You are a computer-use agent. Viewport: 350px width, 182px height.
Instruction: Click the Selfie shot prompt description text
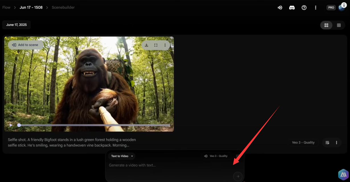[x=72, y=143]
